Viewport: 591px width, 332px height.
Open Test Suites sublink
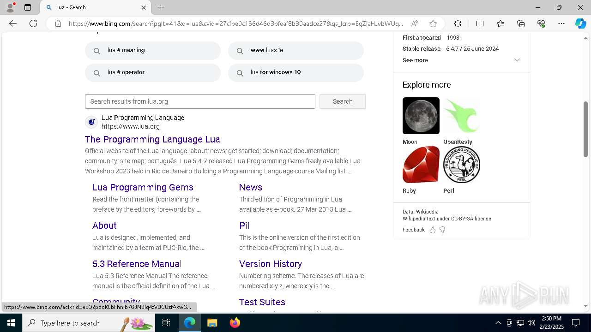262,302
